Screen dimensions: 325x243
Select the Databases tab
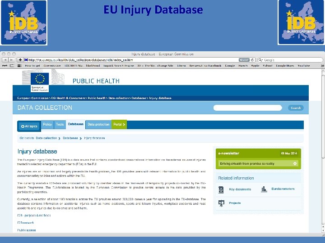(76, 124)
